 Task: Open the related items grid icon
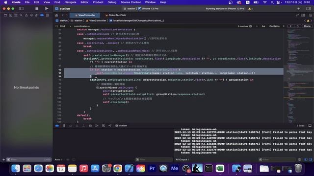(56, 15)
